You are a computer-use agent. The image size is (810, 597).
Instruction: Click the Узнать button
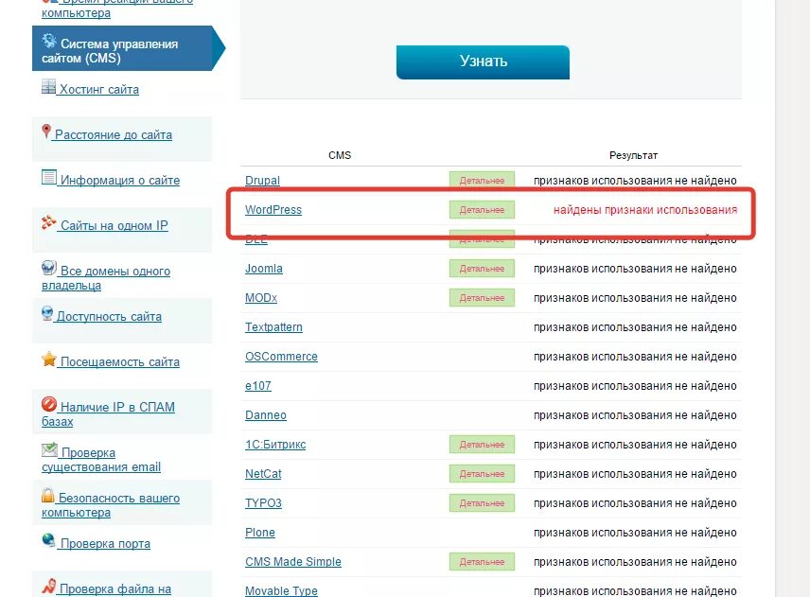483,62
